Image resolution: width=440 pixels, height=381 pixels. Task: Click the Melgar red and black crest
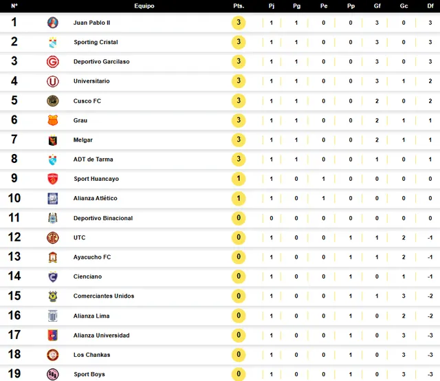53,140
